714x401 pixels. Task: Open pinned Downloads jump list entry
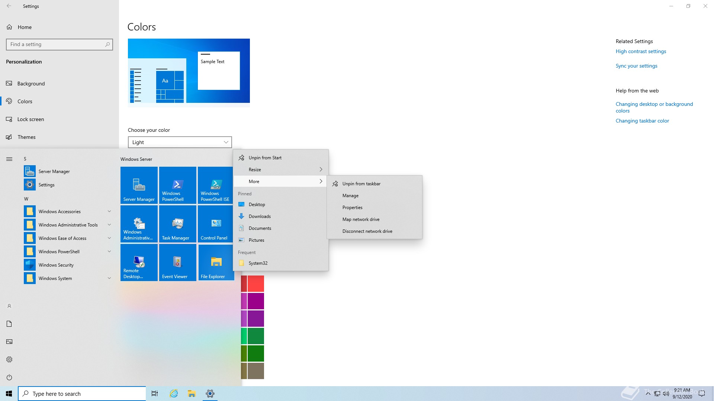281,216
